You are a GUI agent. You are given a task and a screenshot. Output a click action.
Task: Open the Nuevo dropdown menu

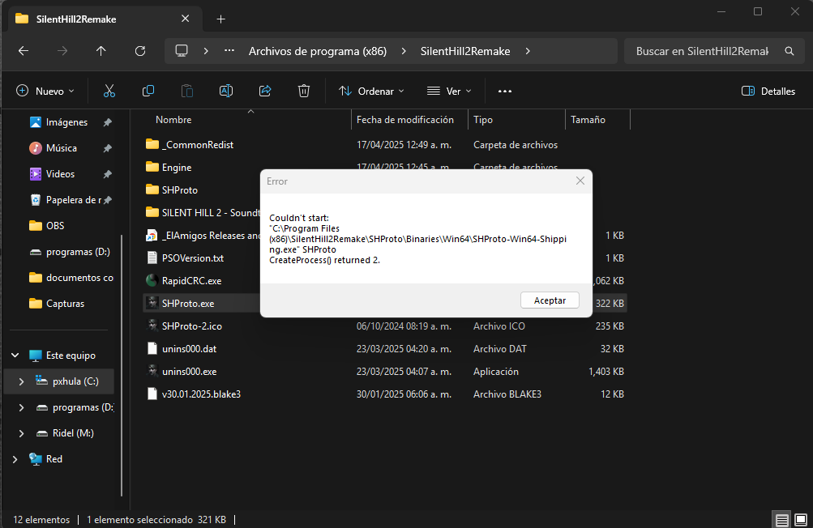coord(45,92)
